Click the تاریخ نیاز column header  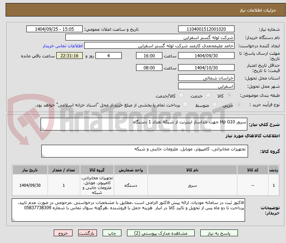(30, 170)
